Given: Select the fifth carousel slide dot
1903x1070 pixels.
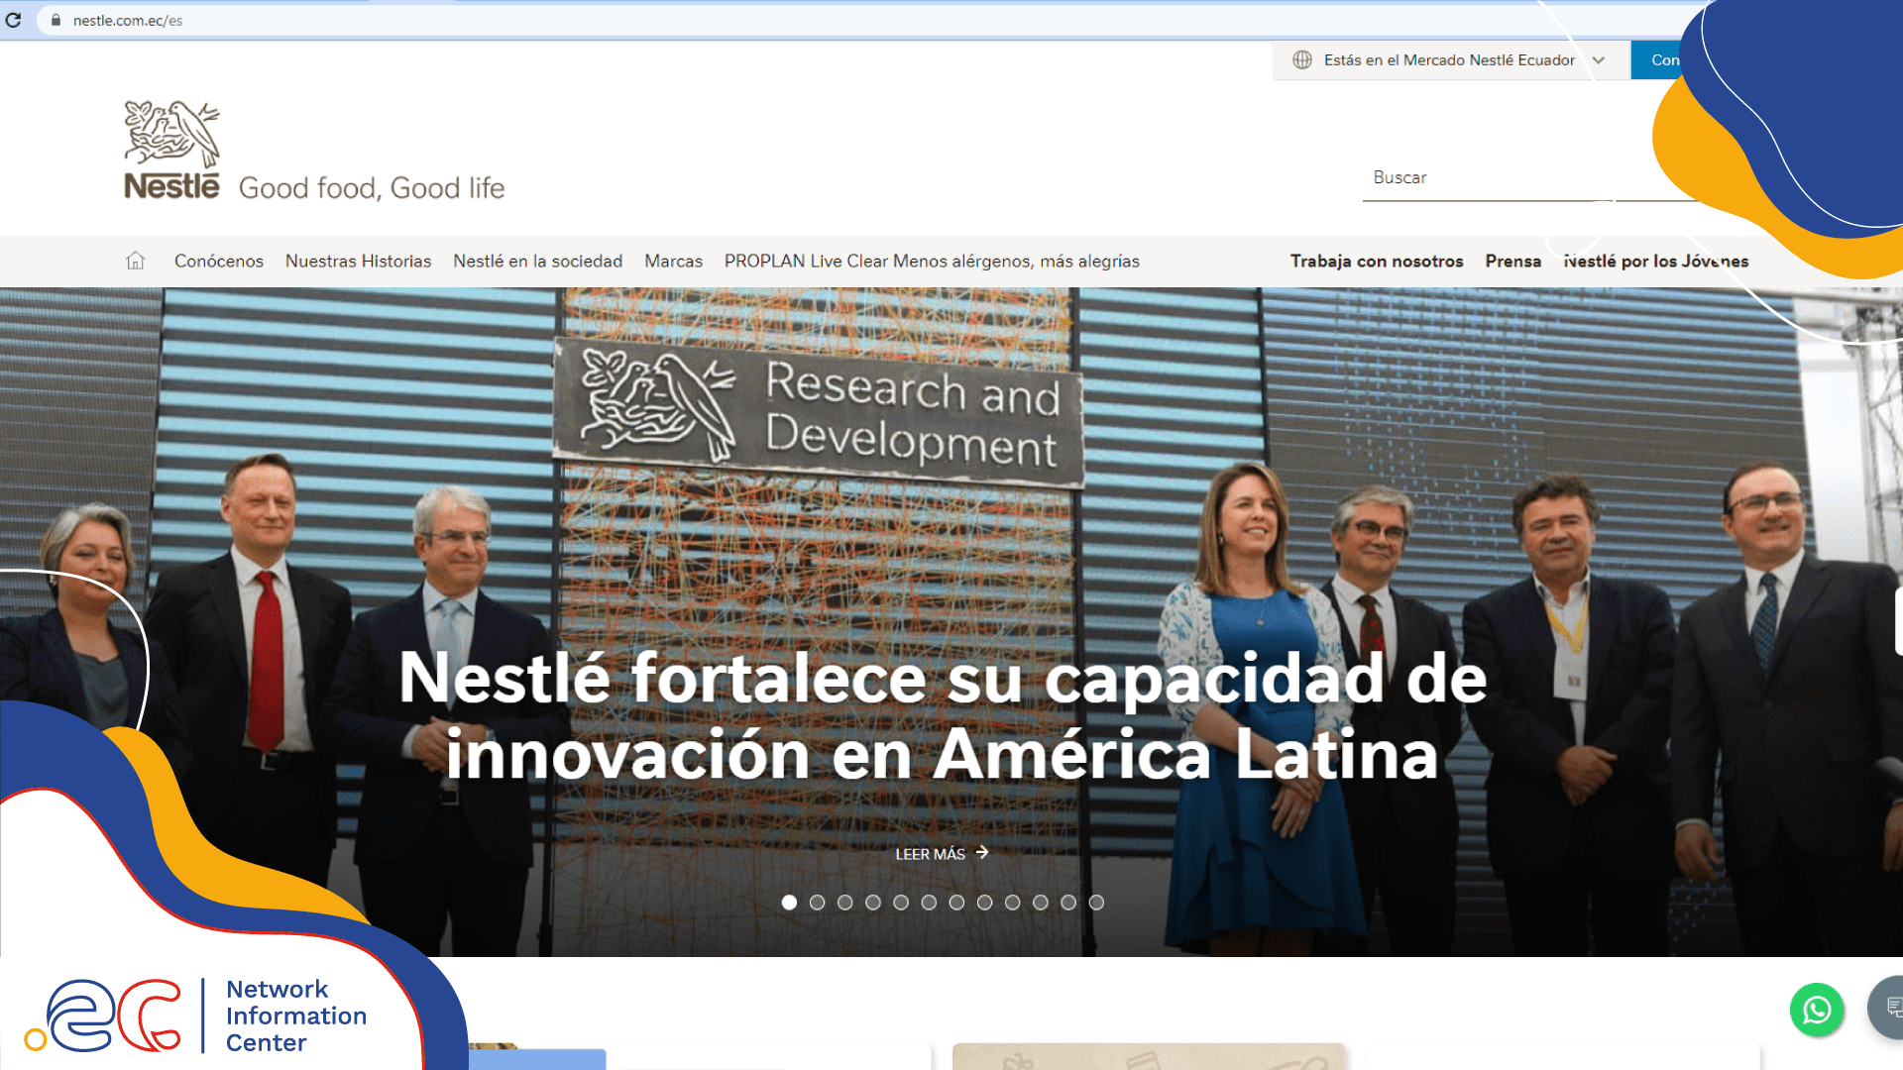Looking at the screenshot, I should click(901, 903).
